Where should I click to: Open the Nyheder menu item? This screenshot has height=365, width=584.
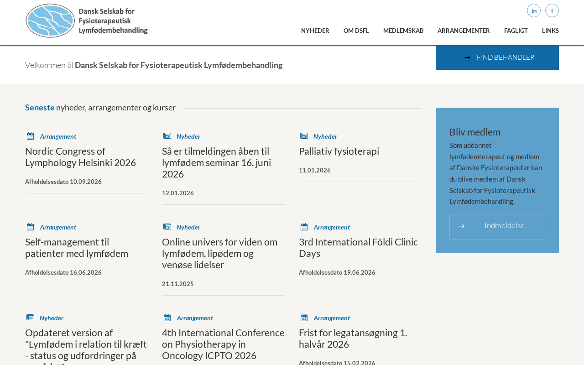tap(315, 31)
